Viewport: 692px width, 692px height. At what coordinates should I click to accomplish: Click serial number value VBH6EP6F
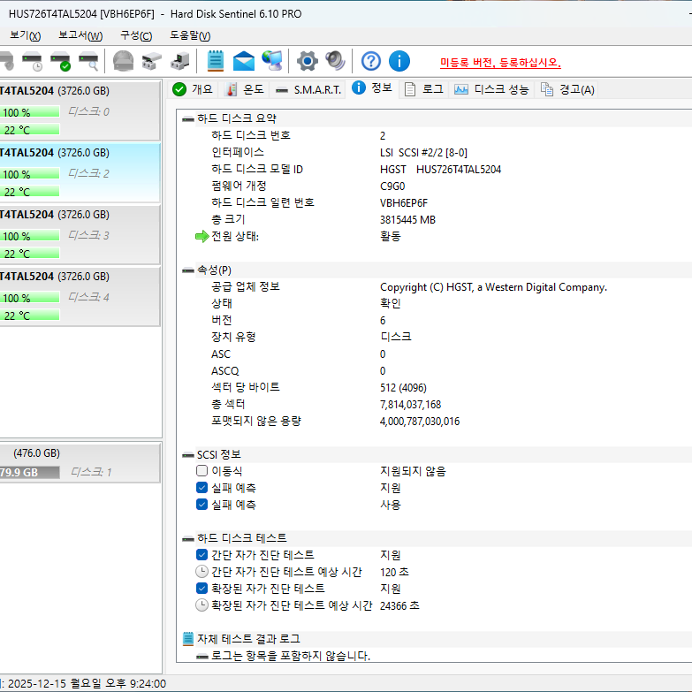click(403, 203)
